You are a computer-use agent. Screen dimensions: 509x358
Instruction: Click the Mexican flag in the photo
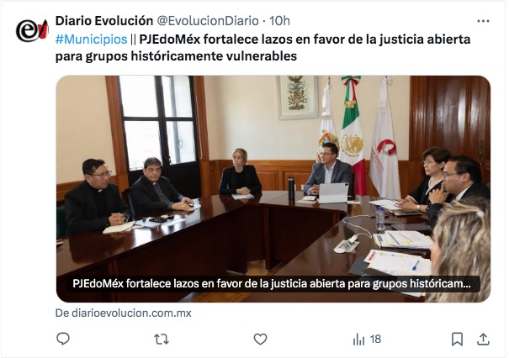pos(353,136)
